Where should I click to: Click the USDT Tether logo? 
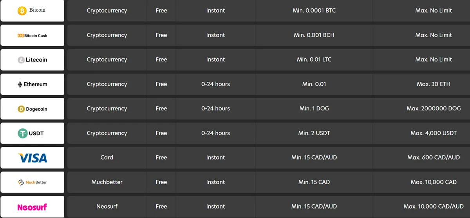(31, 133)
